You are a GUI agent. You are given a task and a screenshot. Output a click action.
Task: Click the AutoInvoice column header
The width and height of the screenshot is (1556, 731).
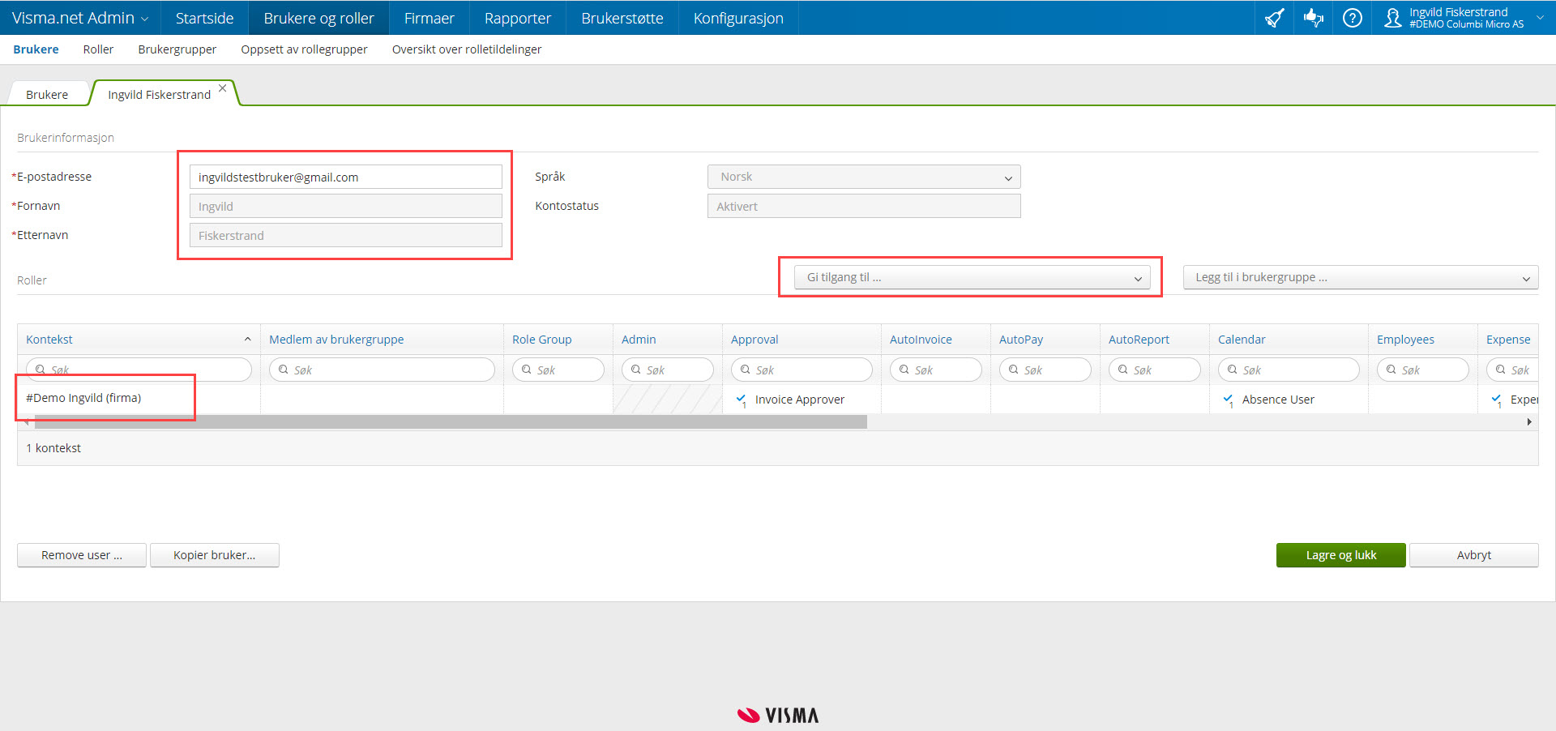(921, 340)
